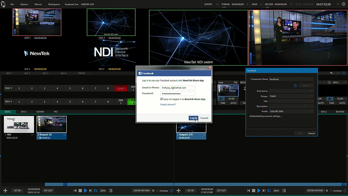Click the globe network icon
The height and width of the screenshot is (196, 348).
pyautogui.click(x=343, y=4)
